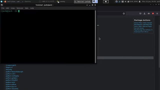The width and height of the screenshot is (160, 90).
Task: Click the red extension icon in Firefox
Action: tap(153, 13)
